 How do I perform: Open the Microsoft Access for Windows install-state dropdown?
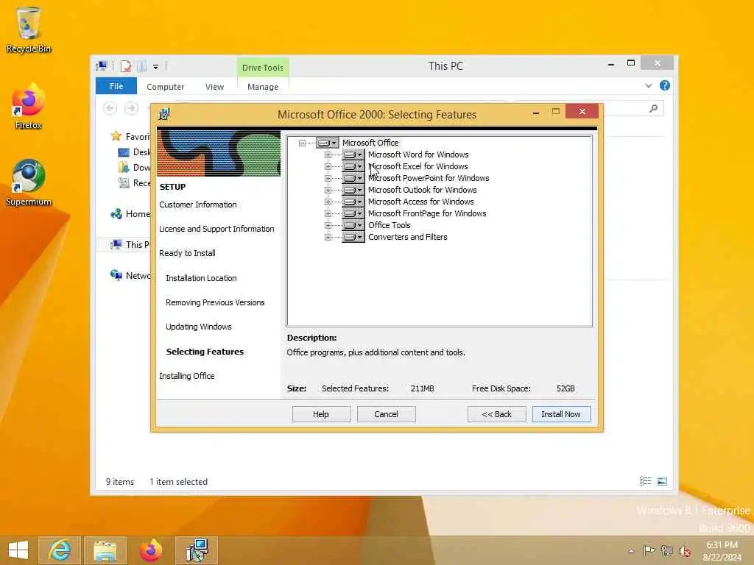[x=353, y=202]
